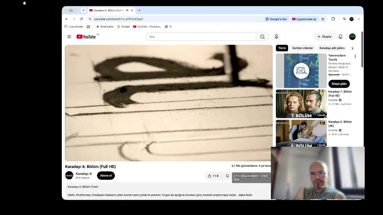Click the page's vertical scrollbar
Image resolution: width=383 pixels, height=215 pixels.
click(x=362, y=49)
